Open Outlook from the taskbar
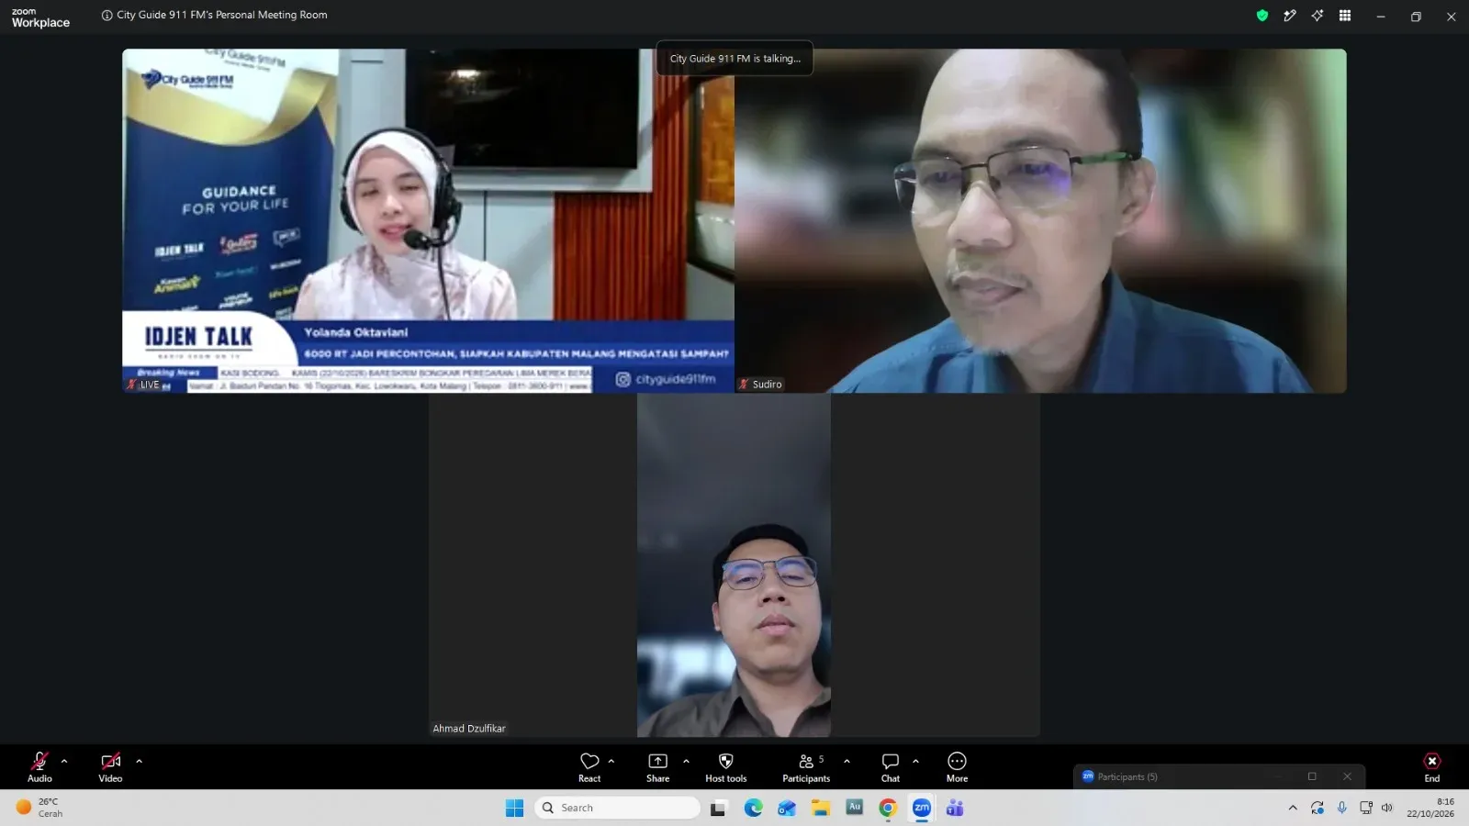The image size is (1469, 826). [787, 808]
